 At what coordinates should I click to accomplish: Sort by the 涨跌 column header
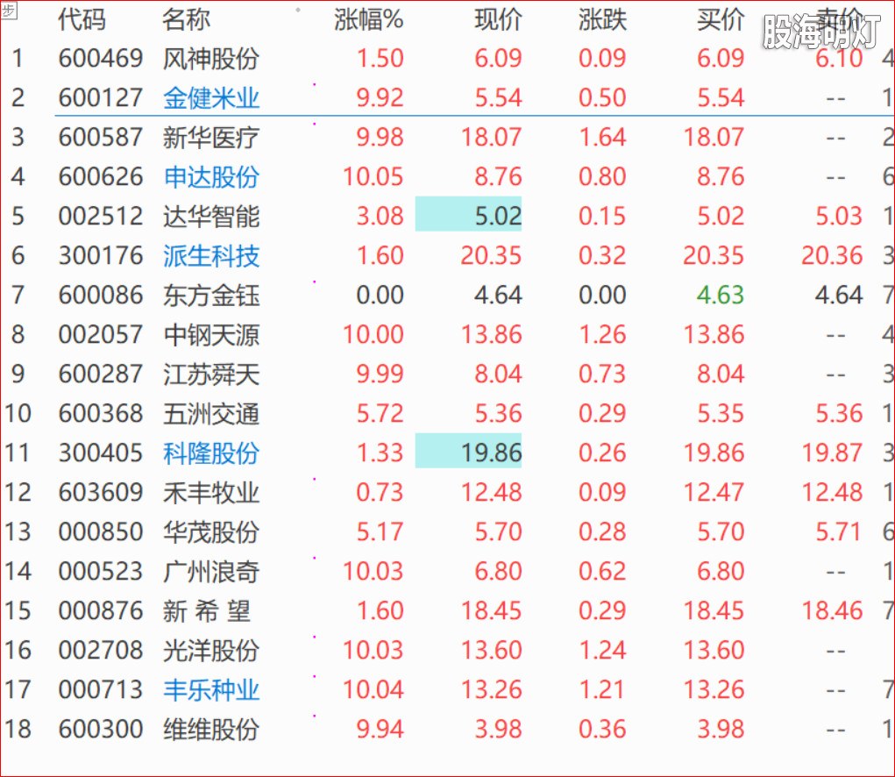(x=602, y=19)
